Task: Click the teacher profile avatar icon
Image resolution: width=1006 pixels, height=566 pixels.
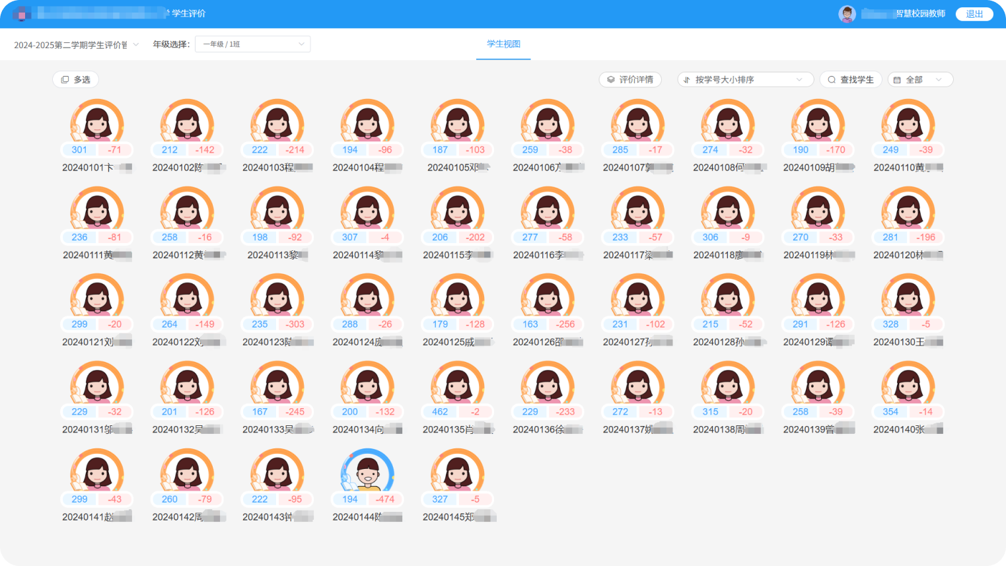Action: [847, 14]
